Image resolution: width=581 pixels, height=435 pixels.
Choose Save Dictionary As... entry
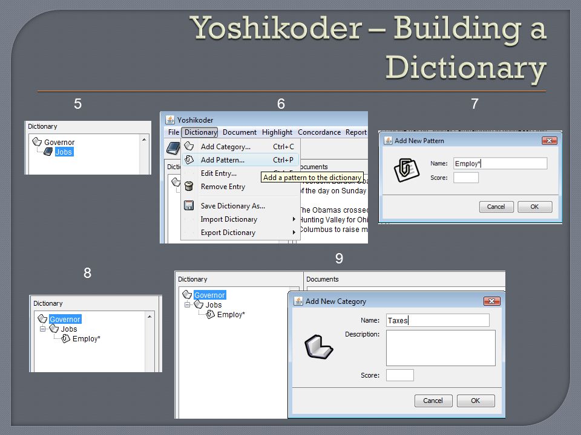[x=240, y=205]
